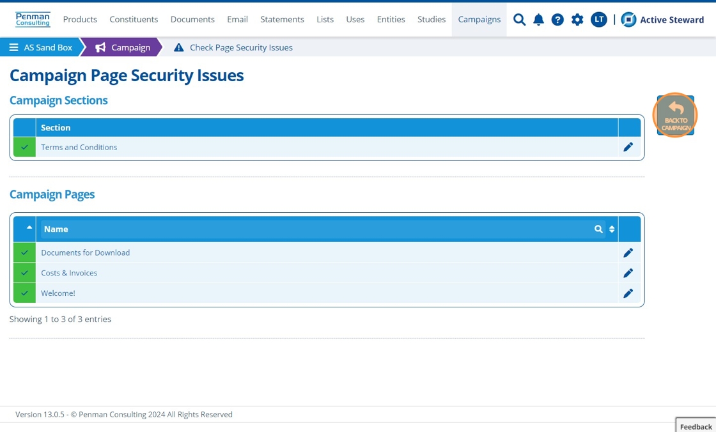Click the Version 13.0.5 footer text

click(x=124, y=415)
